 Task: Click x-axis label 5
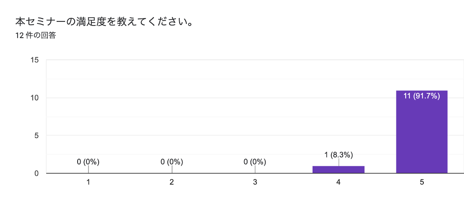(x=422, y=182)
